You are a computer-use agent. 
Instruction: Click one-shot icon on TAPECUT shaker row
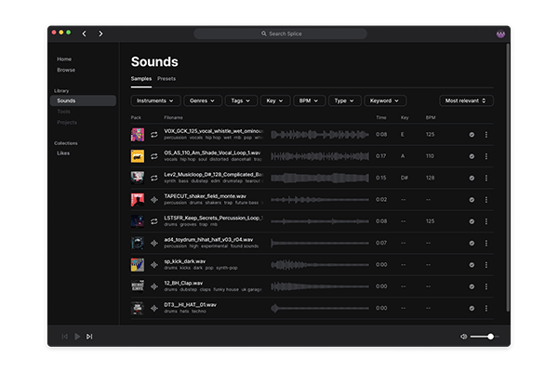pos(154,199)
